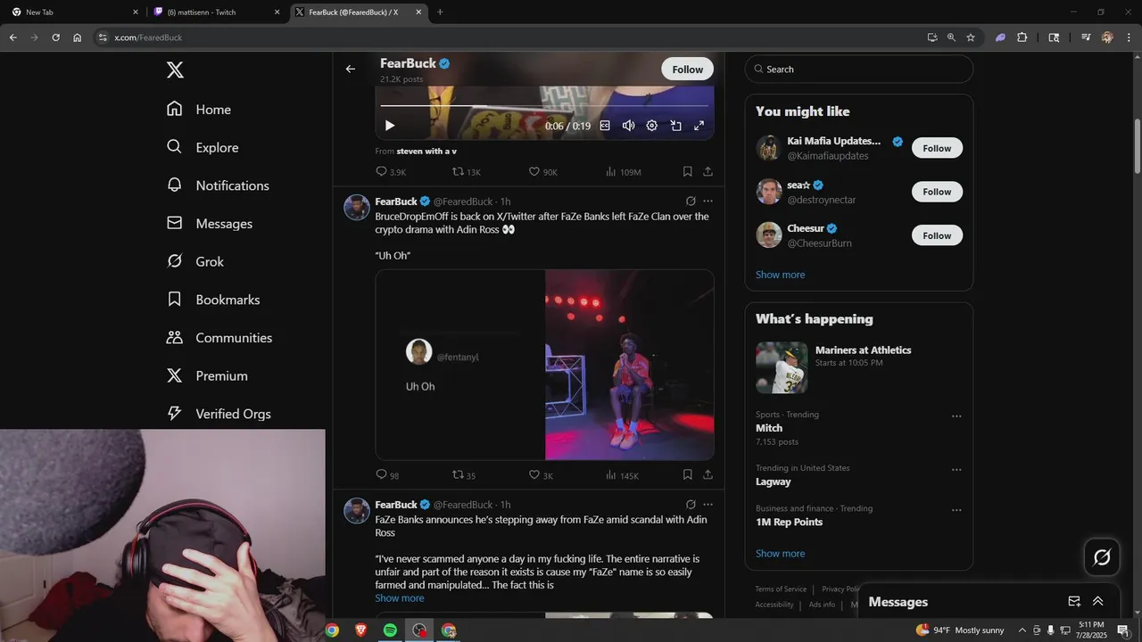Image resolution: width=1142 pixels, height=642 pixels.
Task: Show hidden system tray icons
Action: coord(1022,630)
